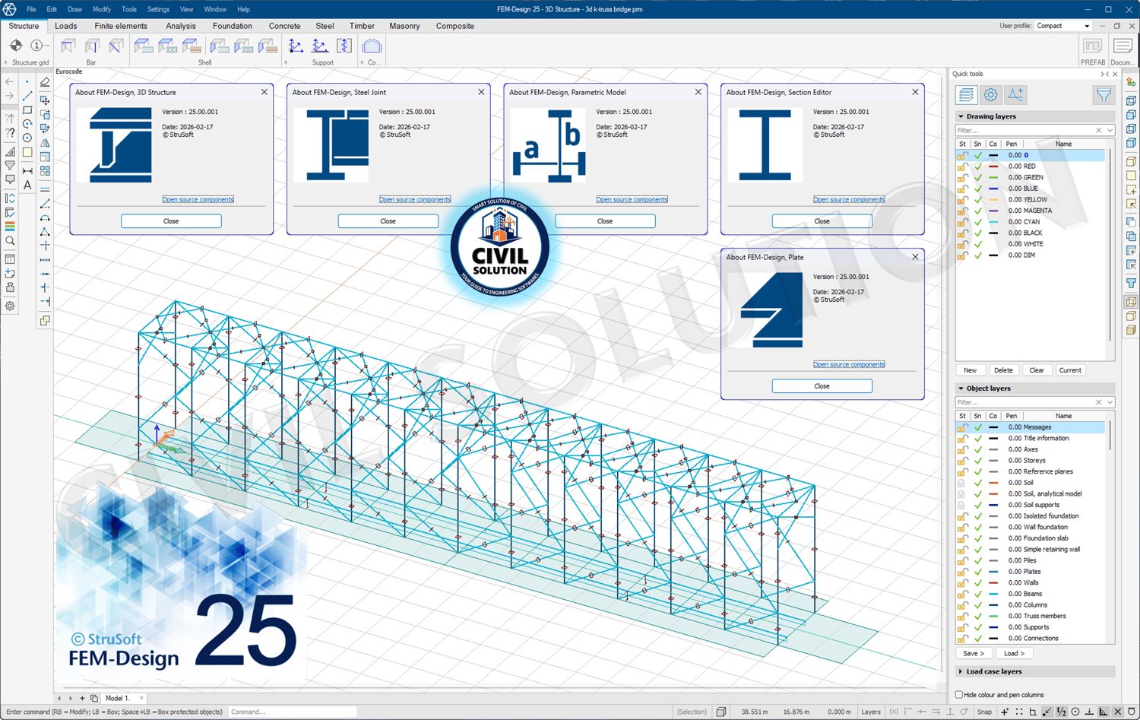Select the dimension tool icon
The image size is (1140, 720).
pos(27,171)
